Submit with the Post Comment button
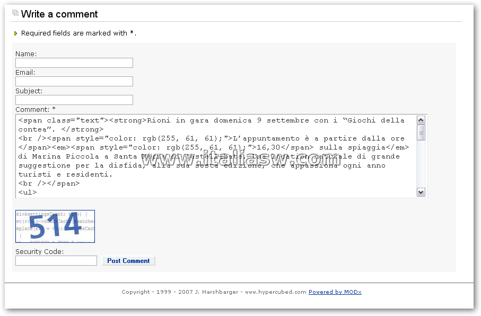The height and width of the screenshot is (316, 481). [128, 261]
